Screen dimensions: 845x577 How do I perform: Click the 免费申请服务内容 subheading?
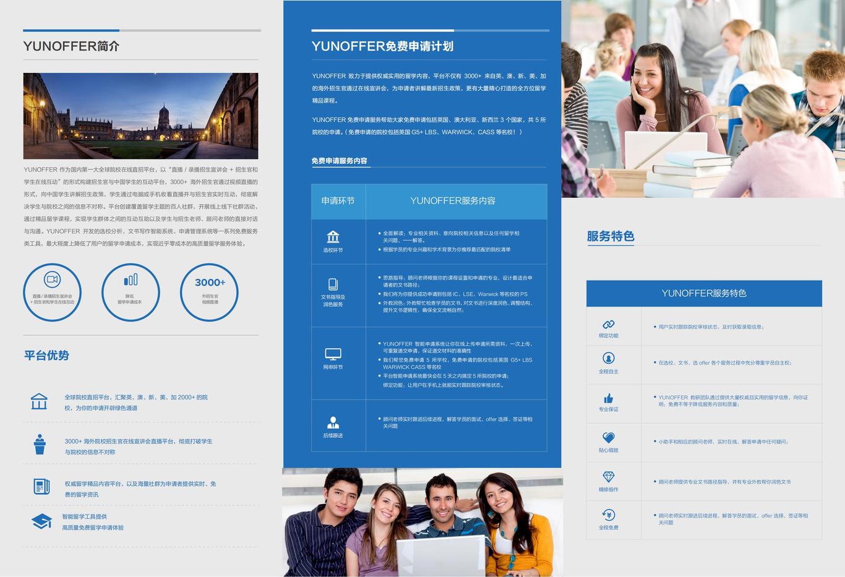point(340,161)
